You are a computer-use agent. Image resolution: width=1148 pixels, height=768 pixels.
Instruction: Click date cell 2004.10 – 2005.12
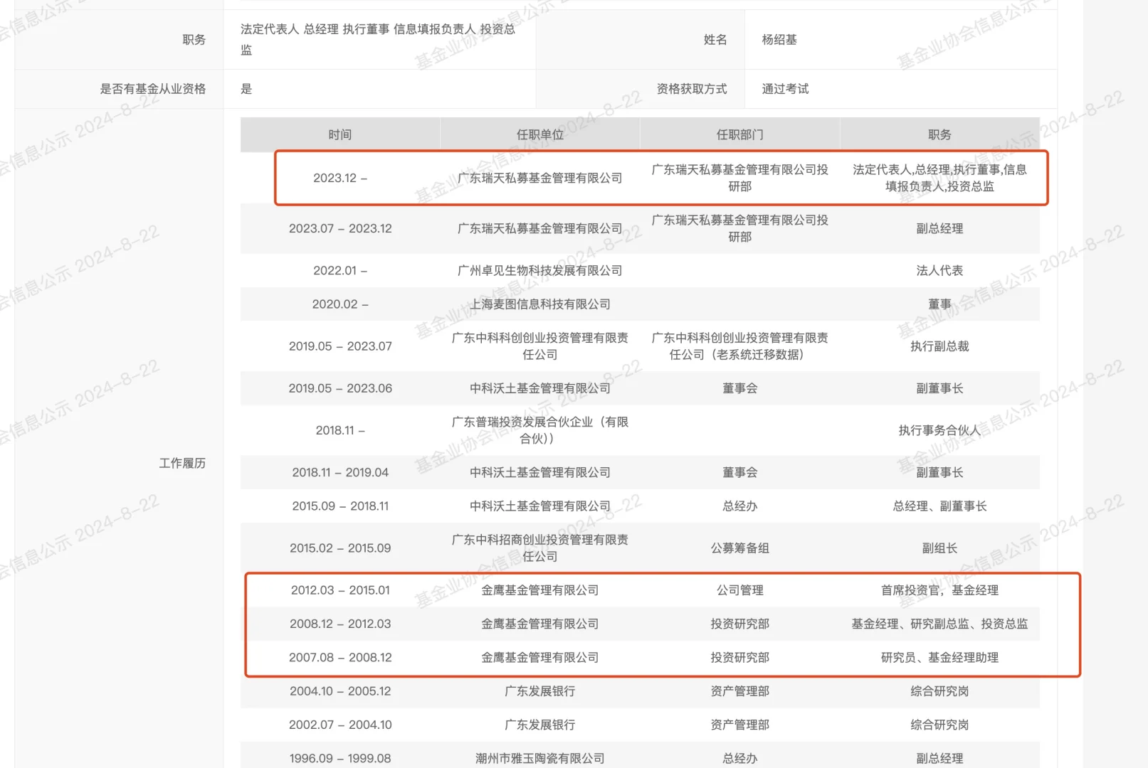340,690
